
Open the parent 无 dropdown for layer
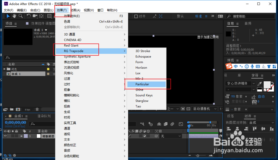pos(171,136)
